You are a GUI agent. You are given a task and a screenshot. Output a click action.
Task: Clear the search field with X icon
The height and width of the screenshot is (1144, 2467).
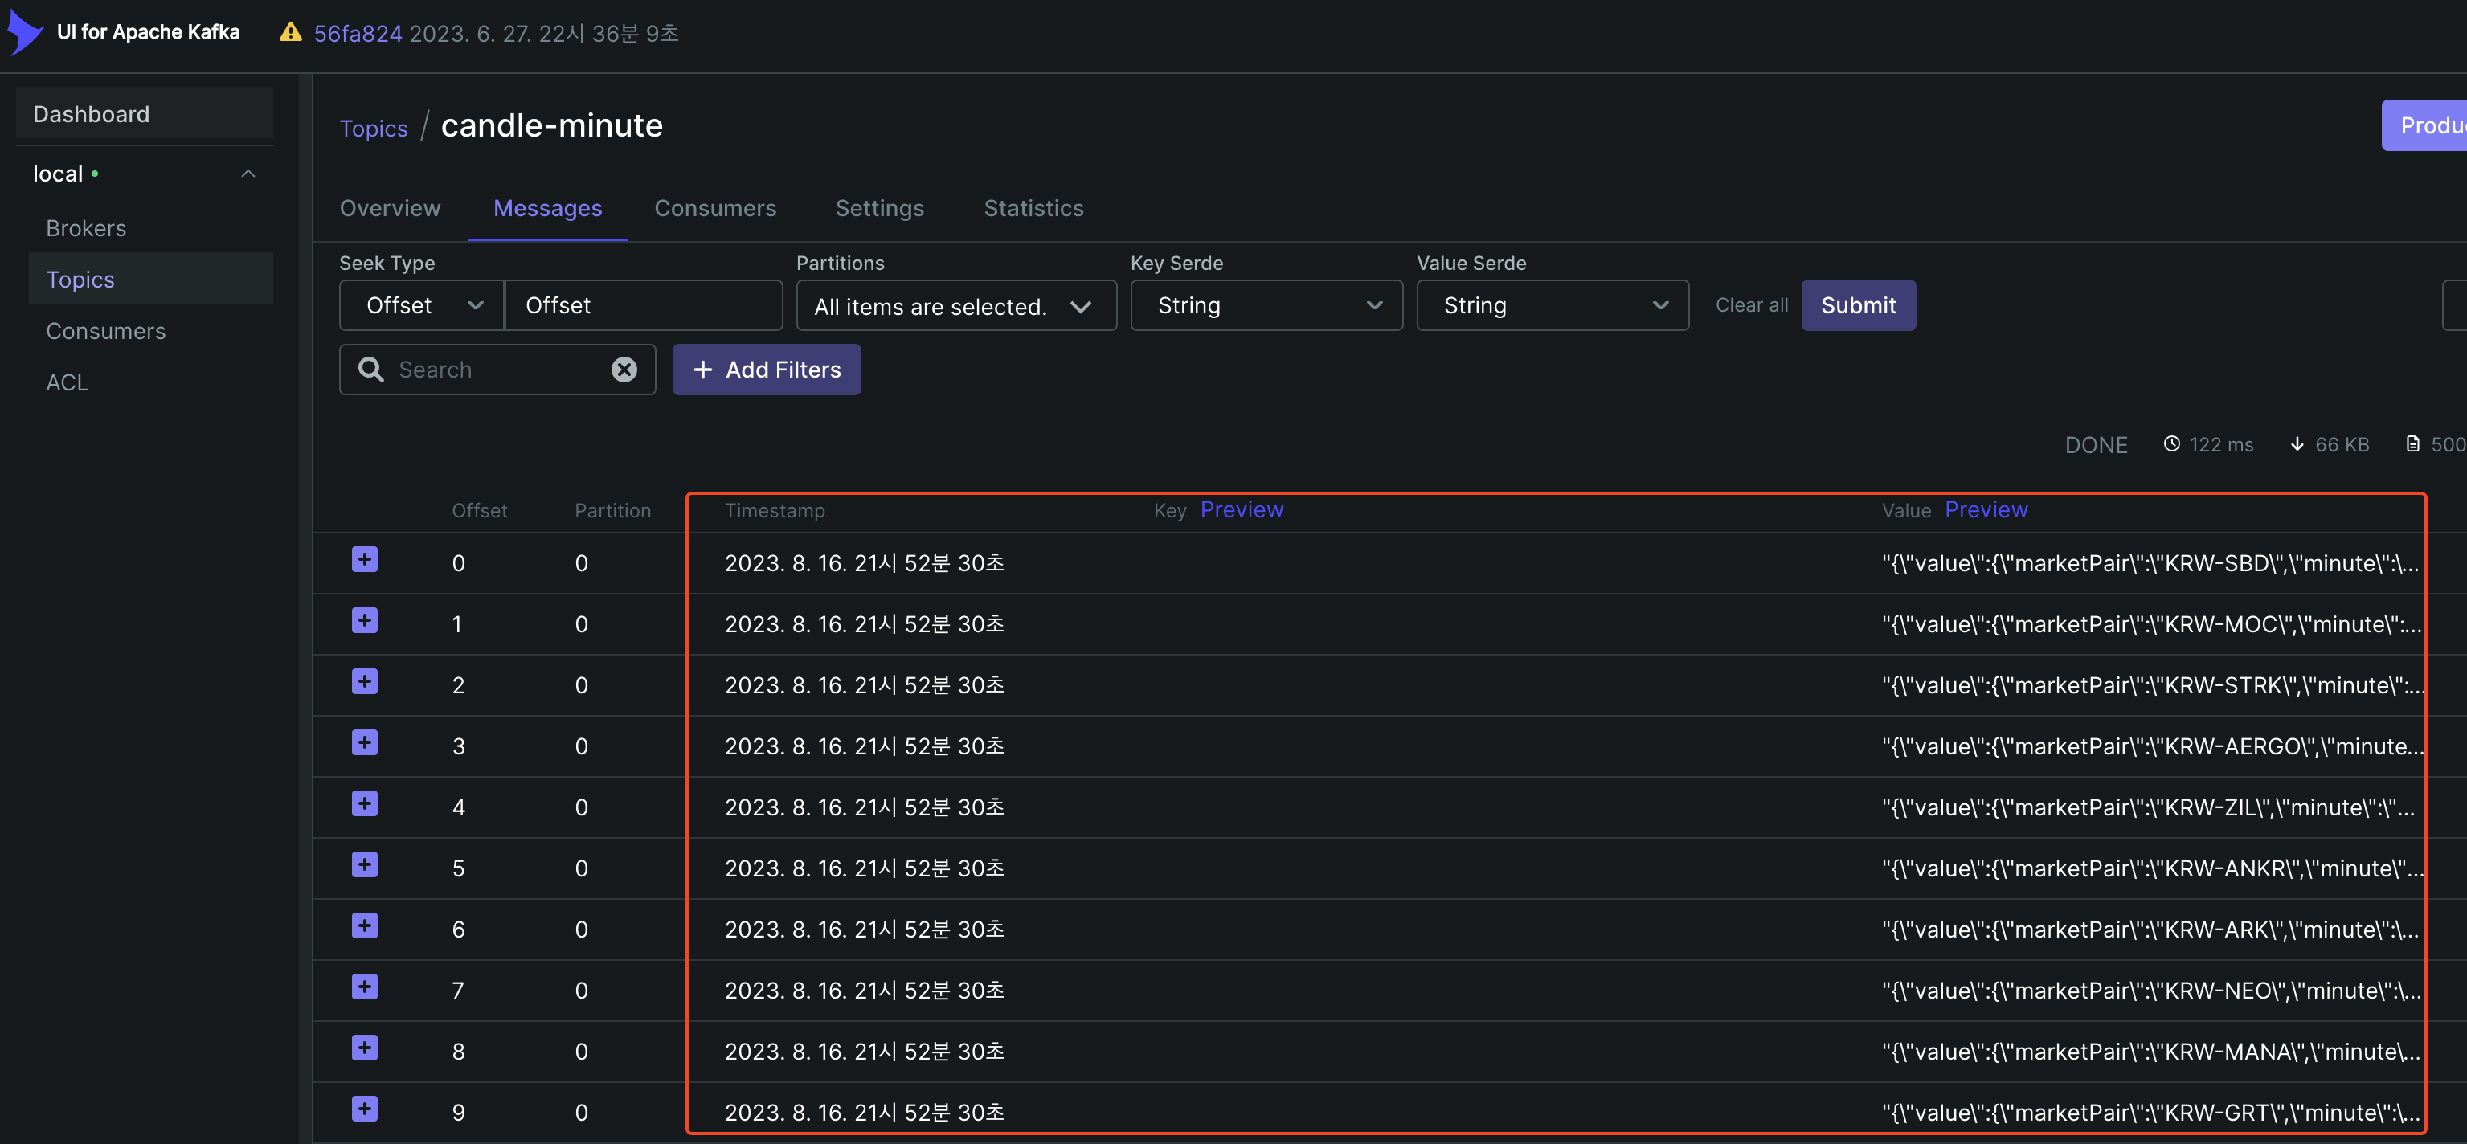[x=624, y=370]
